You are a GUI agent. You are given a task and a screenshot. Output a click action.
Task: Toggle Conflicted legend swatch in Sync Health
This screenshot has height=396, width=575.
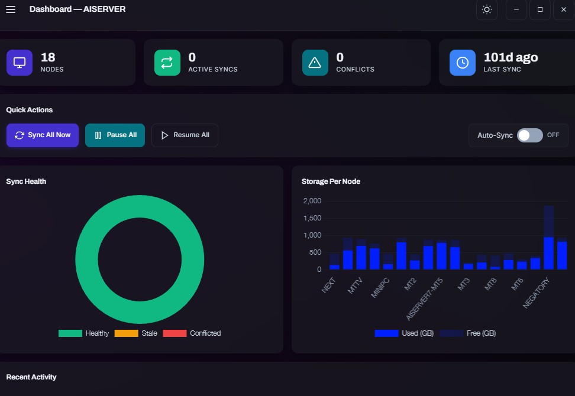coord(175,333)
